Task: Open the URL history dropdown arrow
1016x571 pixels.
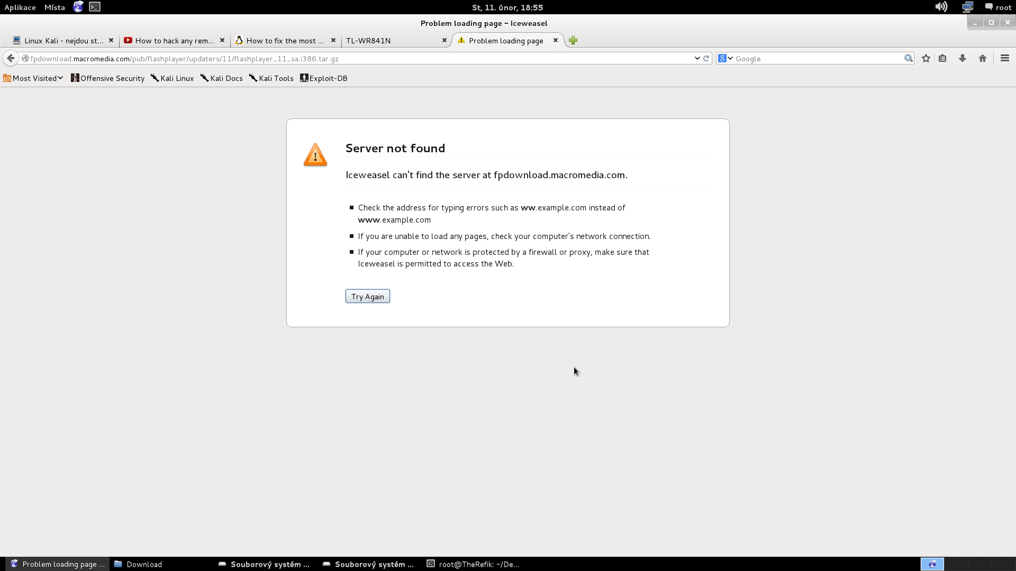Action: pyautogui.click(x=697, y=58)
